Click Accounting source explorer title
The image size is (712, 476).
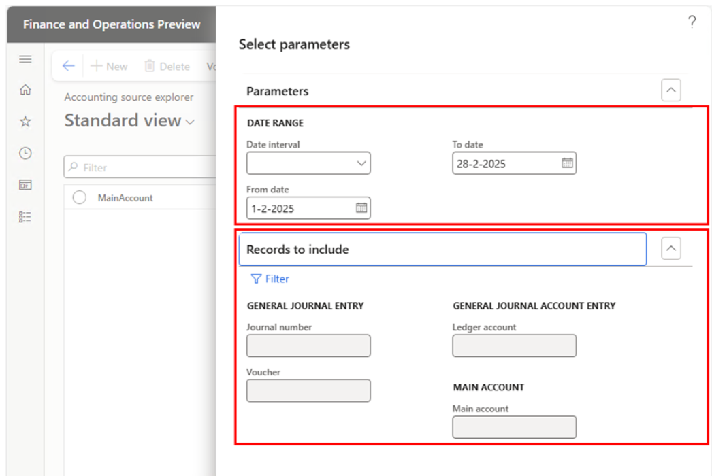point(129,97)
